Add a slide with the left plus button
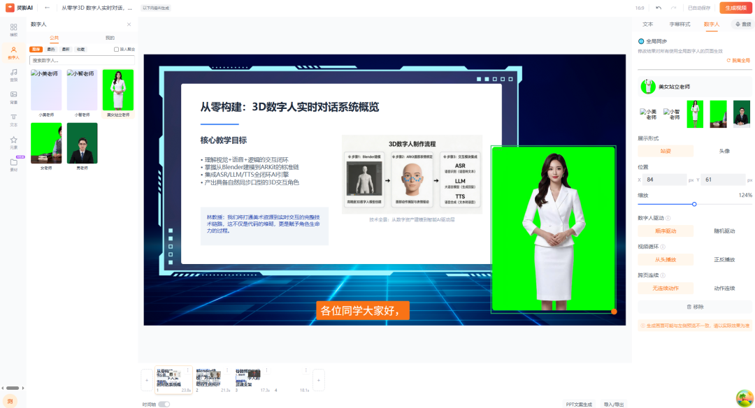 (147, 380)
